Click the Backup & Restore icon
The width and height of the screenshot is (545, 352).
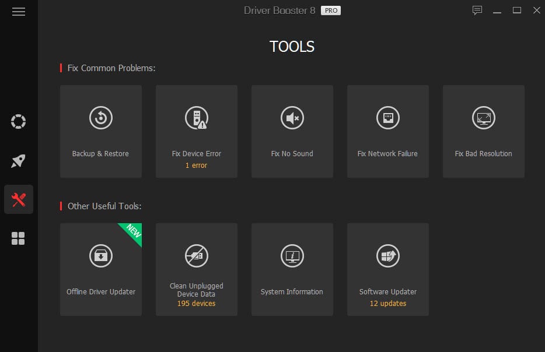[x=101, y=118]
